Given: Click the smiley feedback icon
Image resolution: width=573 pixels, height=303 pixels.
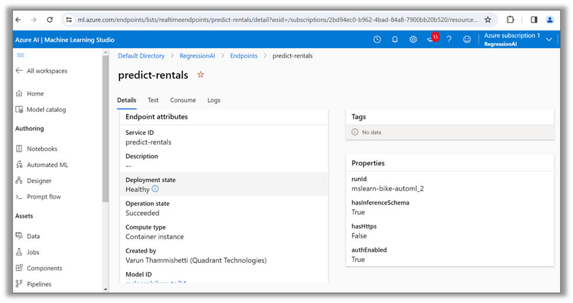Looking at the screenshot, I should tap(467, 40).
